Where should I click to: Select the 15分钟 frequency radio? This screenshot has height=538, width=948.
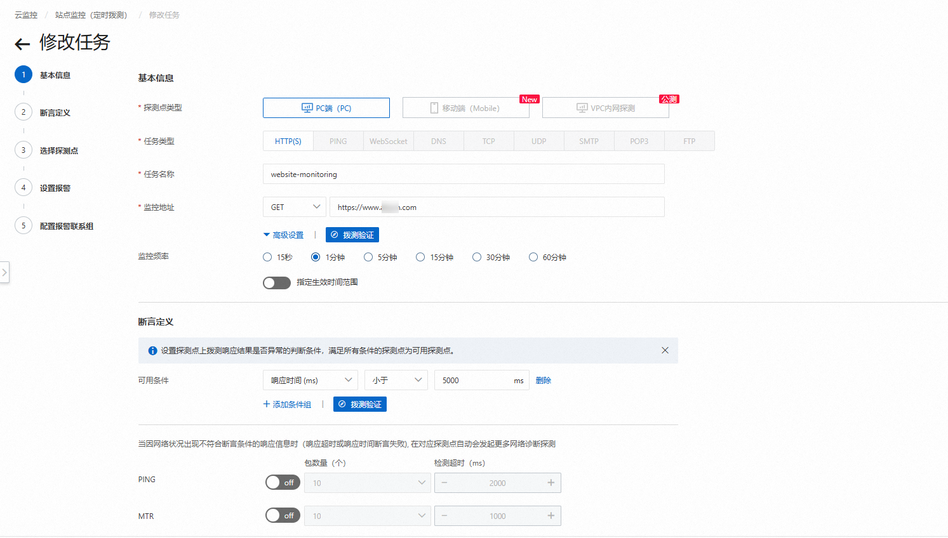pos(420,257)
